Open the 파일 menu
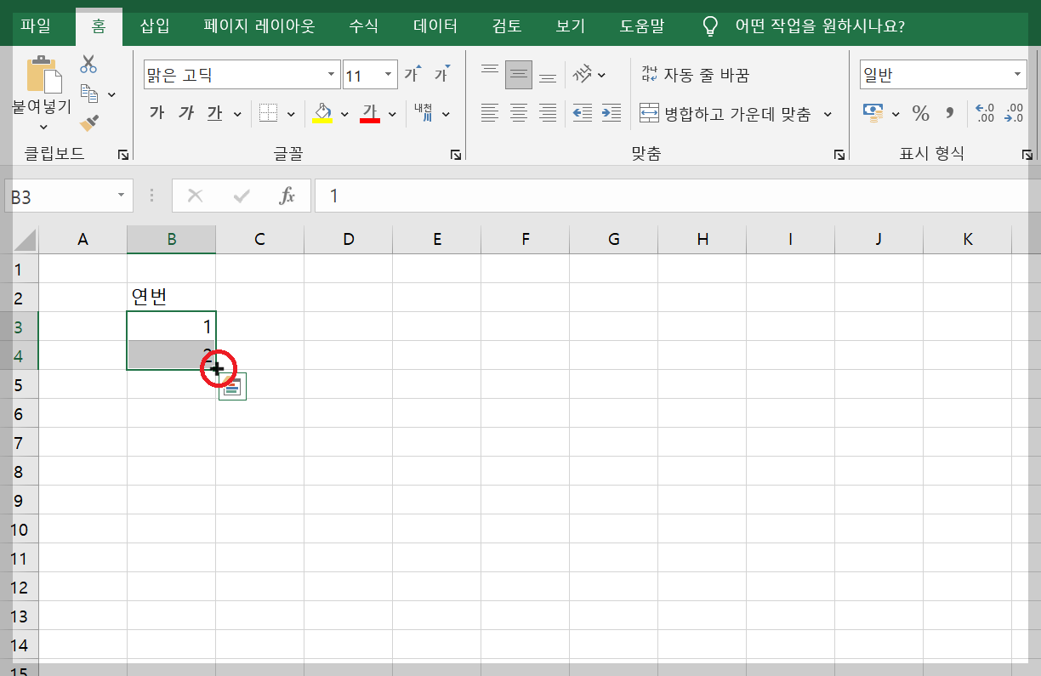 34,26
